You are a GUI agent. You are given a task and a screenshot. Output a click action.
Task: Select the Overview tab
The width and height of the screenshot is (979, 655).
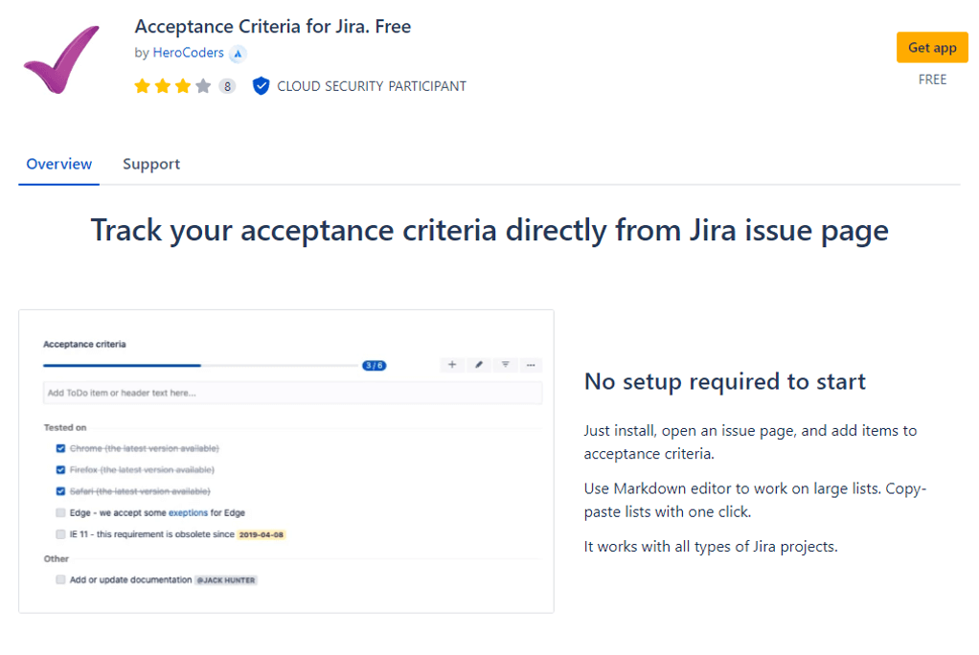tap(58, 164)
